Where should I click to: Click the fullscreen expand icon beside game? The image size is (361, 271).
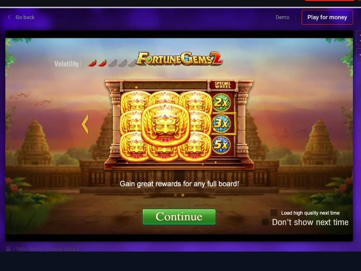(359, 37)
